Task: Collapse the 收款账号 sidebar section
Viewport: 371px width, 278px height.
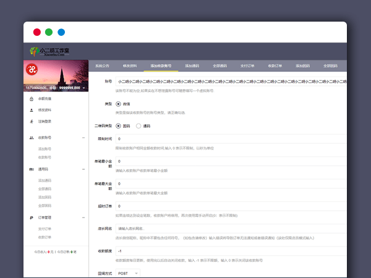Action: coord(83,138)
